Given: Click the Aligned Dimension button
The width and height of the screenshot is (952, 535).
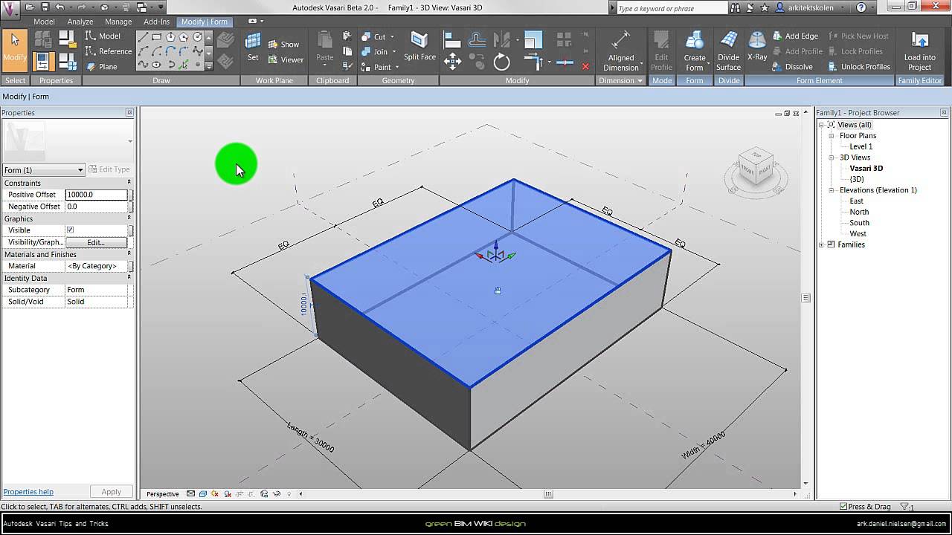Looking at the screenshot, I should (x=620, y=51).
